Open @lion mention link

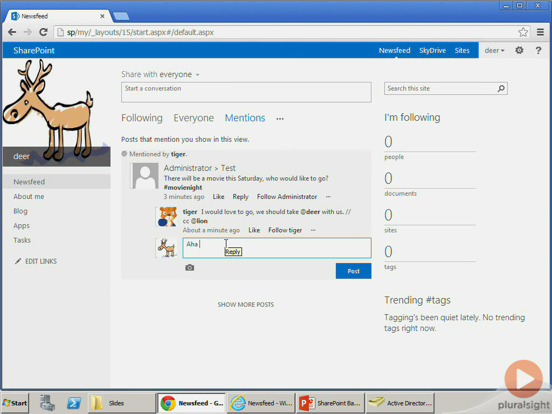(x=199, y=221)
